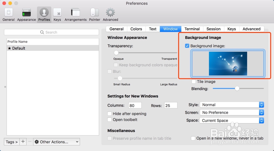274x151 pixels.
Task: Click the Blending slider handle
Action: [x=237, y=88]
